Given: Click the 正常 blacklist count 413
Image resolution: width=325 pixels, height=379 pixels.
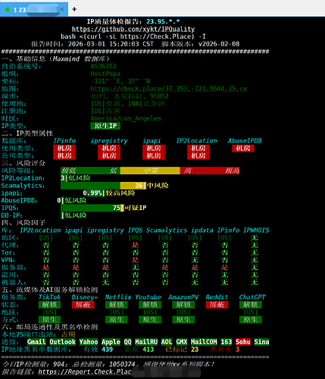Looking at the screenshot, I should (x=148, y=349).
